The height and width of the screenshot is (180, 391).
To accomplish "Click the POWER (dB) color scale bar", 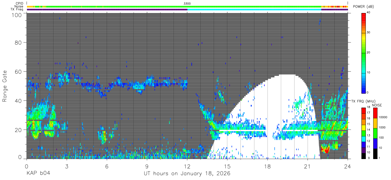I will (364, 52).
